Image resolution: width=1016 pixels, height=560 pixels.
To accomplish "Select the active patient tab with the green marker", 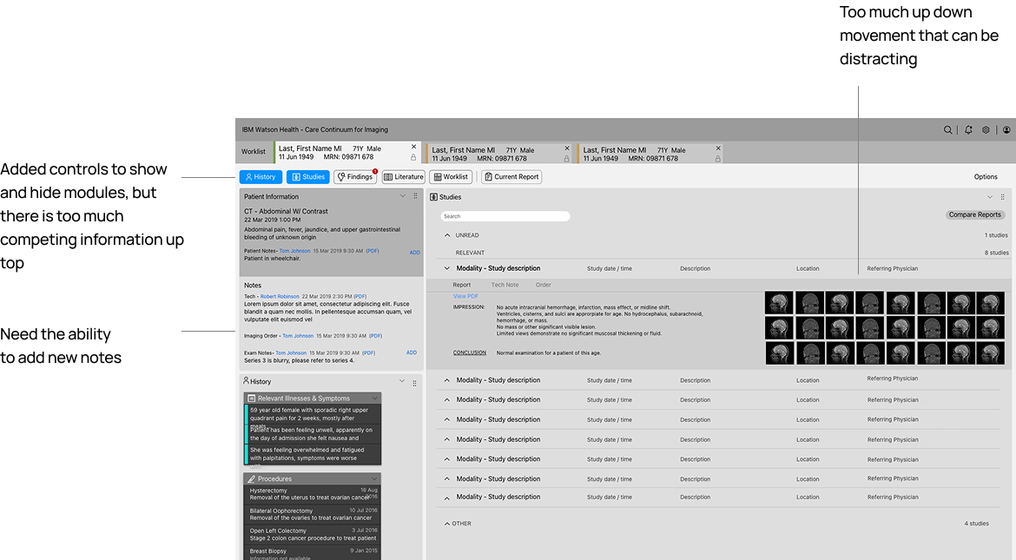I will click(347, 152).
